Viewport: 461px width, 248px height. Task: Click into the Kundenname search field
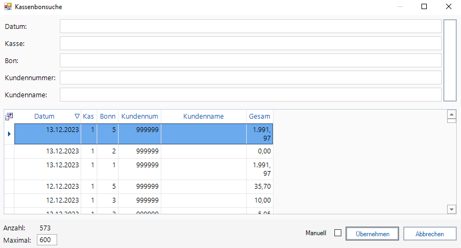(x=250, y=95)
